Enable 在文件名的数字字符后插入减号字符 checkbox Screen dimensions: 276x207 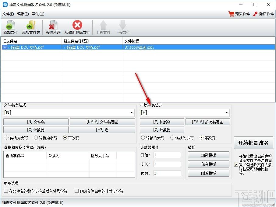[6, 191]
